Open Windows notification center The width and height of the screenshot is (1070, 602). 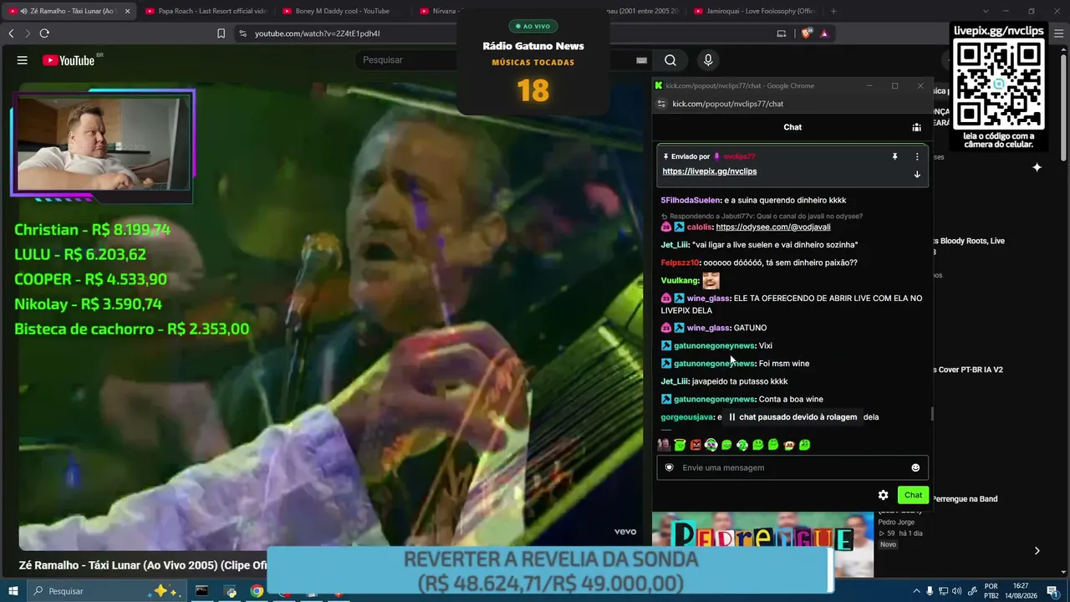pyautogui.click(x=1052, y=591)
